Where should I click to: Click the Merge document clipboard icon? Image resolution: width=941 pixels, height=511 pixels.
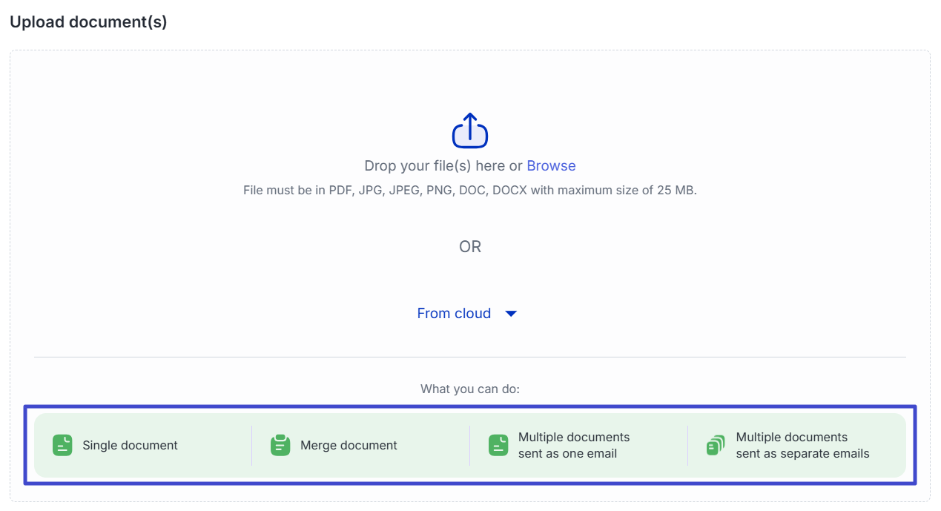(280, 445)
